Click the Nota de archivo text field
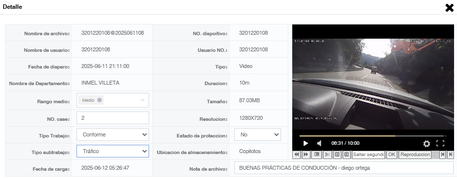Image resolution: width=457 pixels, height=179 pixels. (344, 168)
